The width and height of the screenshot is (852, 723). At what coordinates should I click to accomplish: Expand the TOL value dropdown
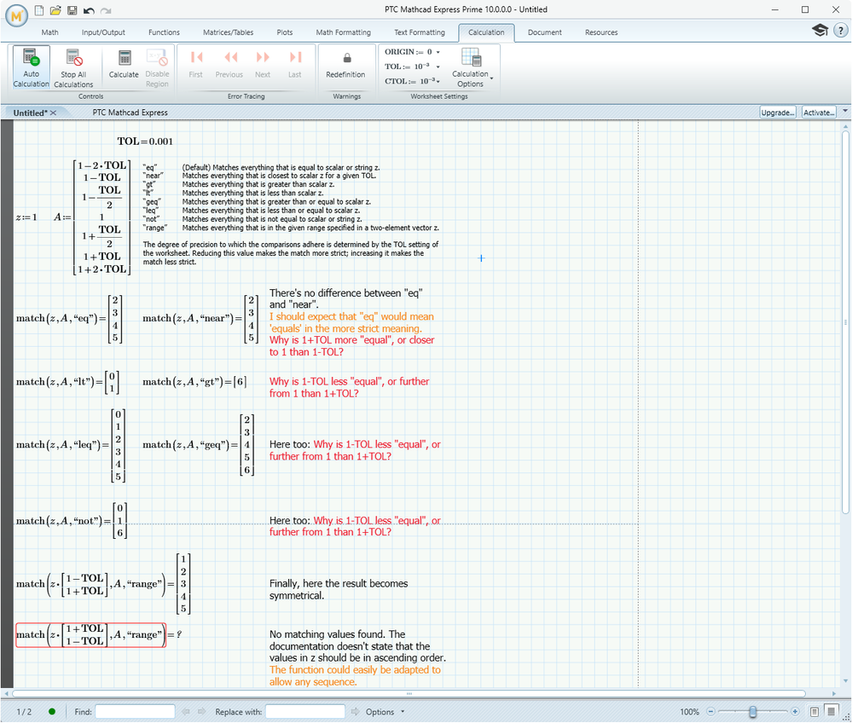click(x=438, y=67)
